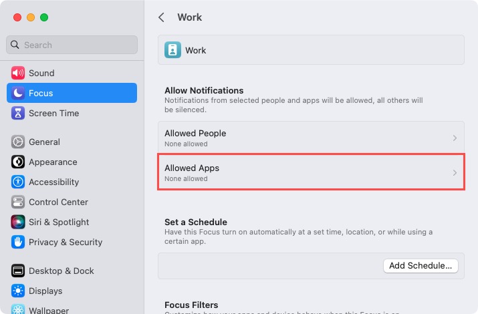478x314 pixels.
Task: Open General settings
Action: pos(72,142)
